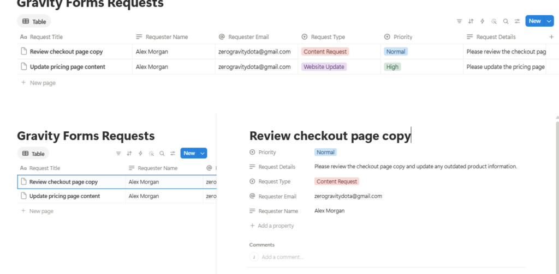The width and height of the screenshot is (559, 274).
Task: Open view settings sliders icon in the upper toolbar
Action: click(517, 21)
